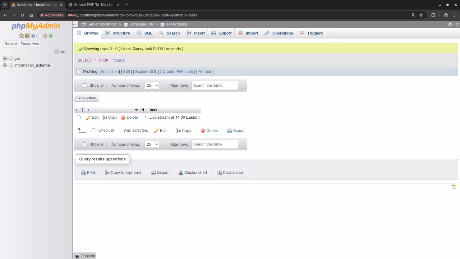Screen dimensions: 460x259
Task: Expand the gai database tree node
Action: point(5,59)
